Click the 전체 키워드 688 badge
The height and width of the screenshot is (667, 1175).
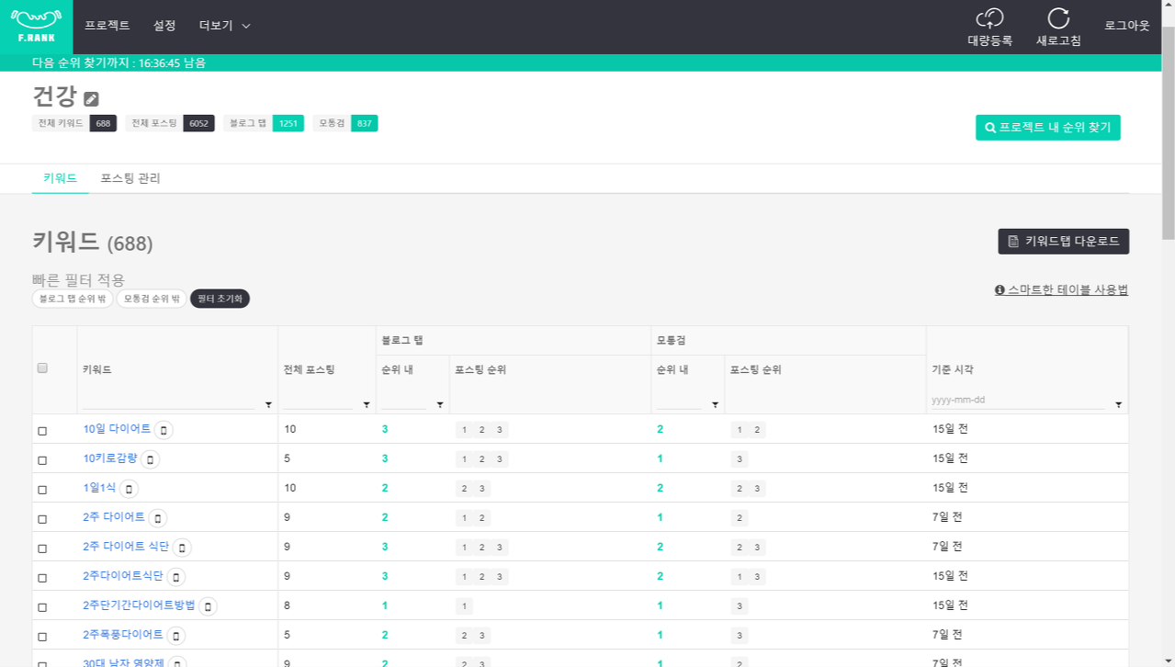[x=74, y=123]
